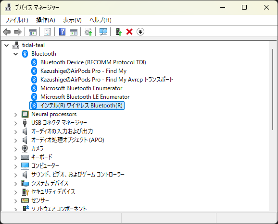Click the システム デバイス folder icon
Image resolution: width=278 pixels, height=224 pixels.
[25, 183]
